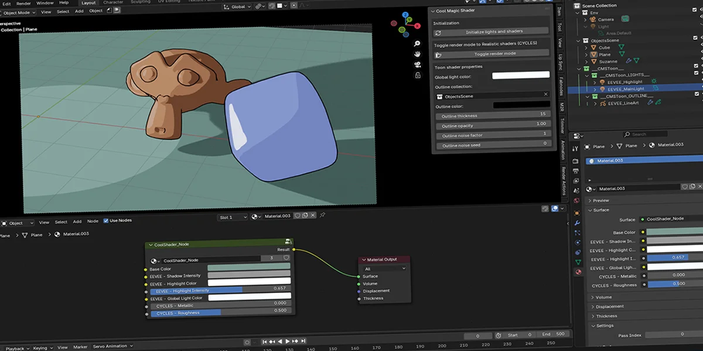The width and height of the screenshot is (703, 351).
Task: Open the Render menu
Action: (x=23, y=2)
